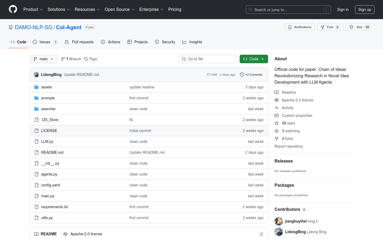View the 3 watching list
Screen dimensions: 383x239
pyautogui.click(x=287, y=131)
